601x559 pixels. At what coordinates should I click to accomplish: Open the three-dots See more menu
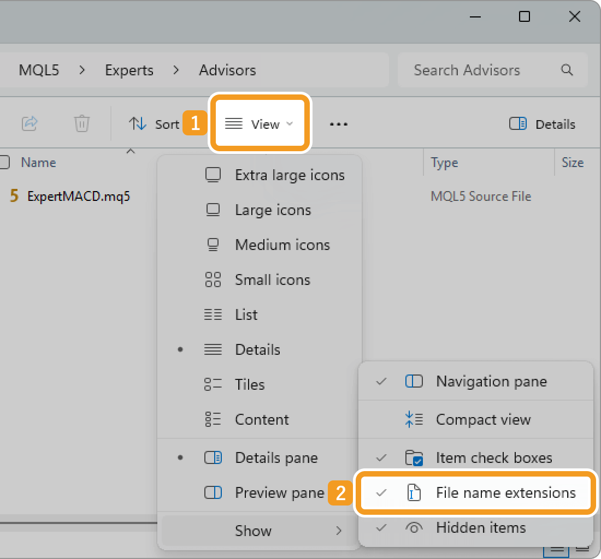click(338, 124)
